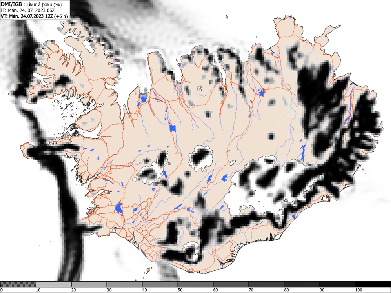Image resolution: width=391 pixels, height=293 pixels.
Task: Select the 50–60 percent legend swatch
Action: (195, 284)
